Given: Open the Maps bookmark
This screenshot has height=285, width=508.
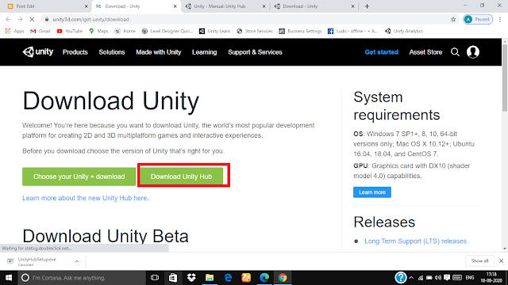Looking at the screenshot, I should [x=98, y=31].
